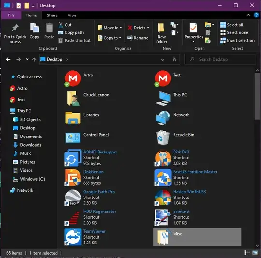Open the Copy to dropdown
This screenshot has height=258, width=261.
[109, 38]
